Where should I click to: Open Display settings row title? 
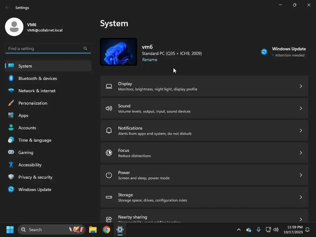coord(125,84)
